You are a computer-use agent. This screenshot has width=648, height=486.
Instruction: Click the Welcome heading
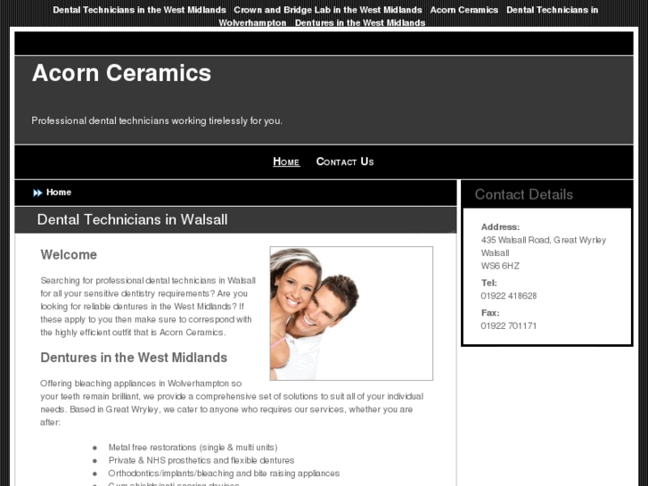[69, 255]
